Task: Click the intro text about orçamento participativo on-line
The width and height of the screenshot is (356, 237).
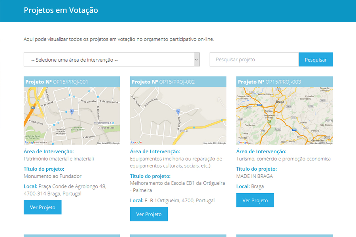Action: [x=119, y=39]
